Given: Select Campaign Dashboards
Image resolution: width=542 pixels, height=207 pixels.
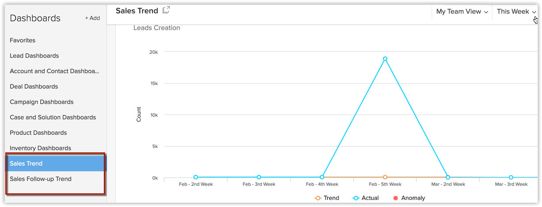Looking at the screenshot, I should pos(42,102).
